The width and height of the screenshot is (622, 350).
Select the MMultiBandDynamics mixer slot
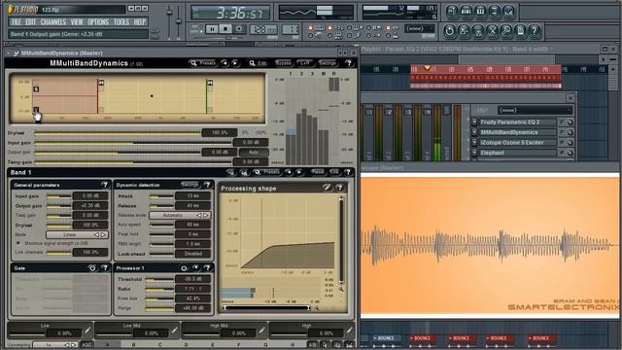518,132
